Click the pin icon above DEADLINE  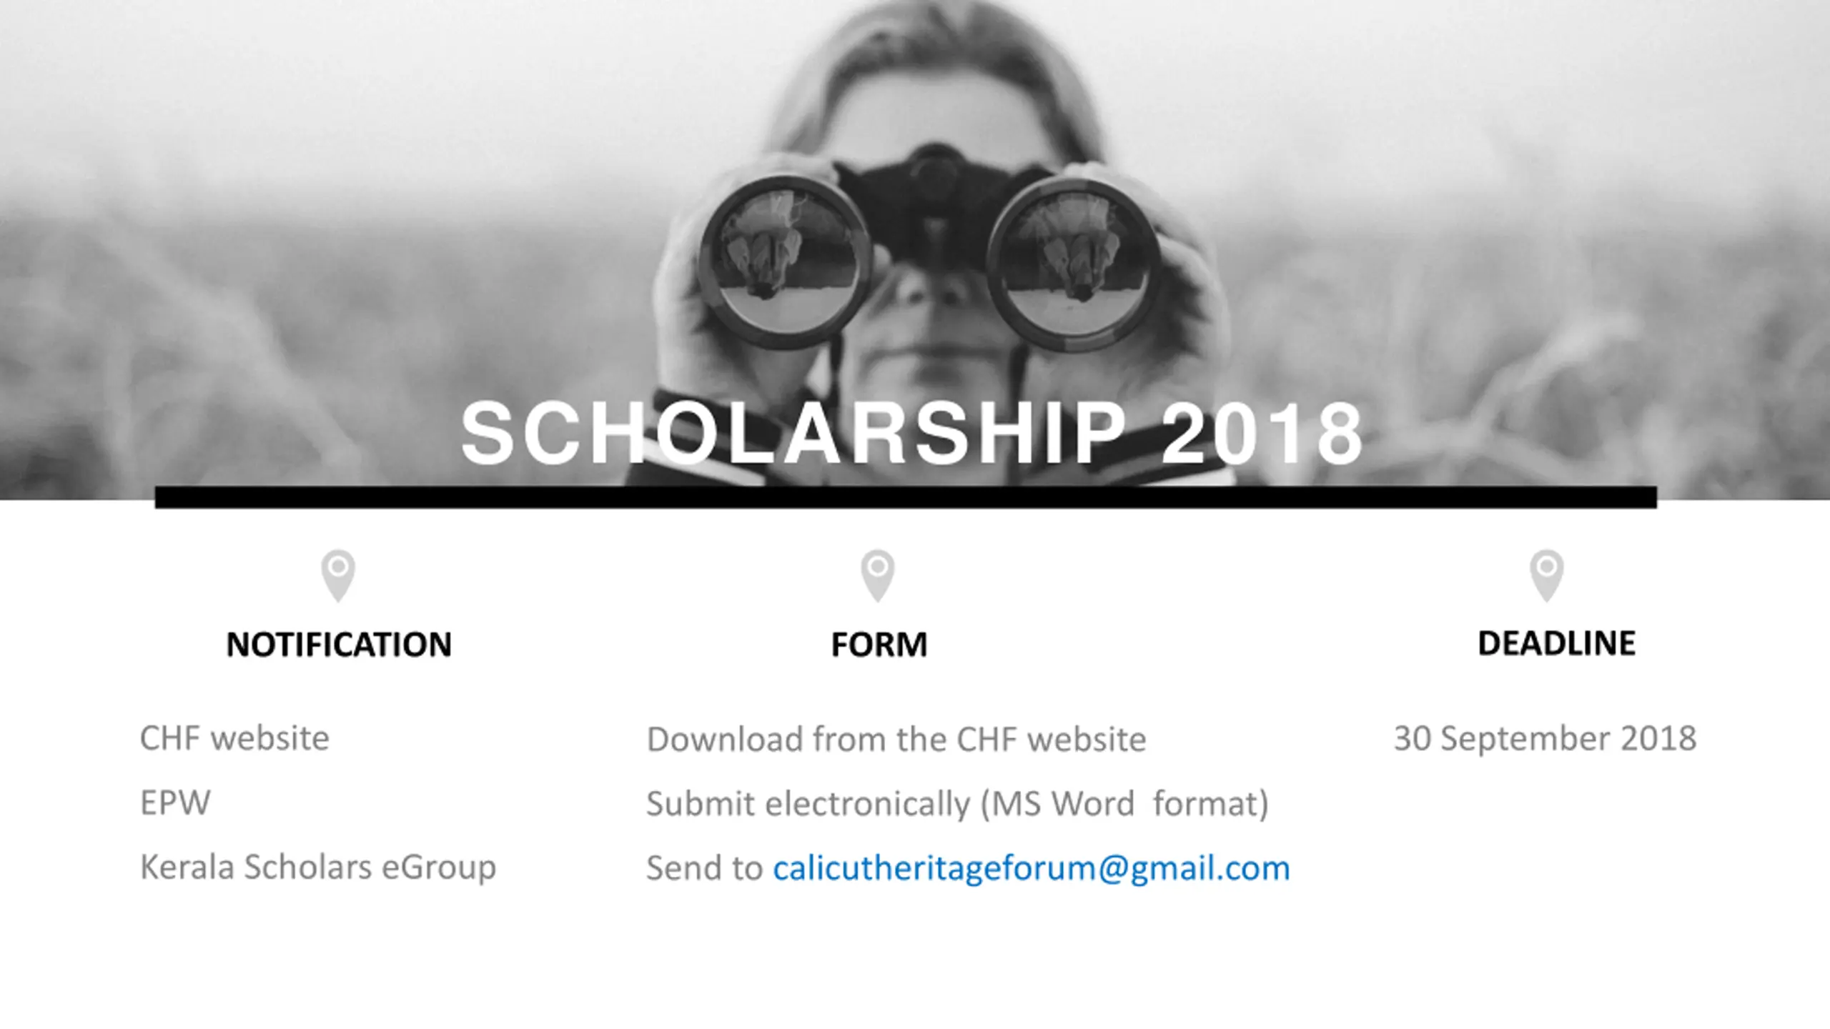coord(1547,576)
